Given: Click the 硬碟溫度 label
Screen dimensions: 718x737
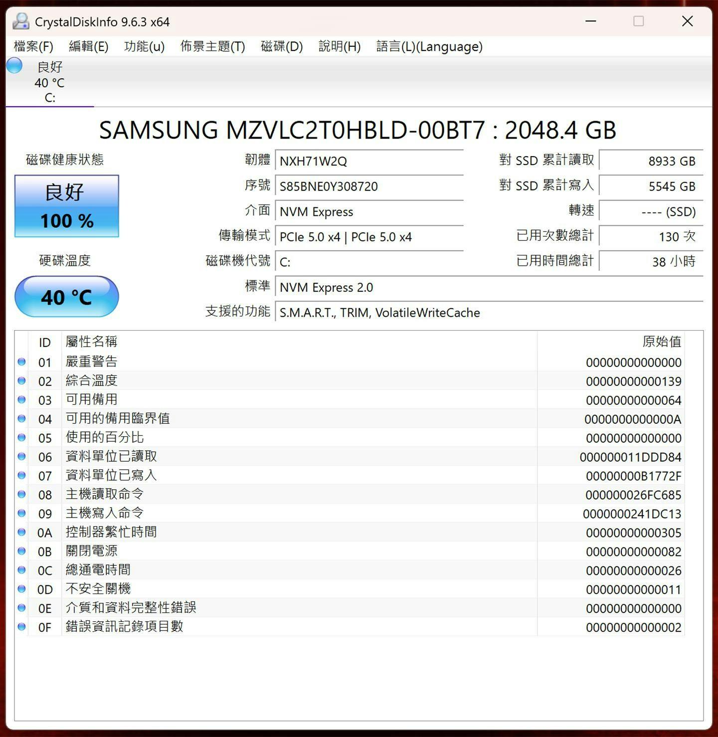Looking at the screenshot, I should click(65, 260).
